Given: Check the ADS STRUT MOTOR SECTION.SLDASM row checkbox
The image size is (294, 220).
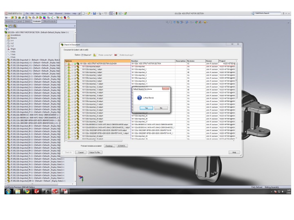Looking at the screenshot, I should pos(66,64).
